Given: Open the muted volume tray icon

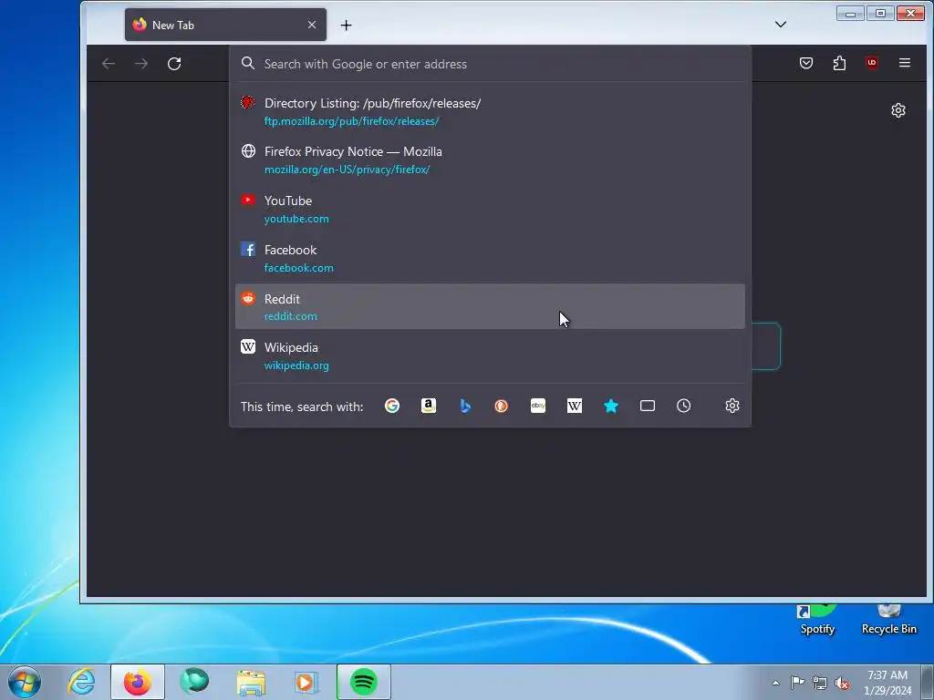Looking at the screenshot, I should (x=842, y=683).
